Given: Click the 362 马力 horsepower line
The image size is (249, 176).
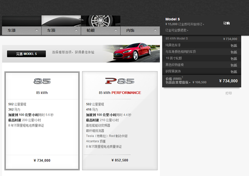Looking at the screenshot, I should pyautogui.click(x=14, y=109).
